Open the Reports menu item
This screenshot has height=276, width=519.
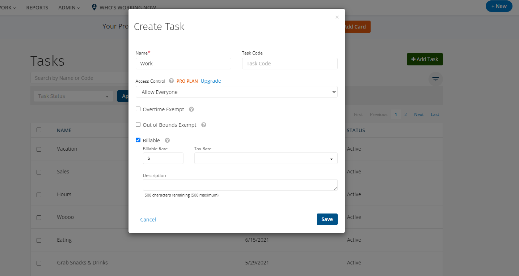pyautogui.click(x=37, y=8)
